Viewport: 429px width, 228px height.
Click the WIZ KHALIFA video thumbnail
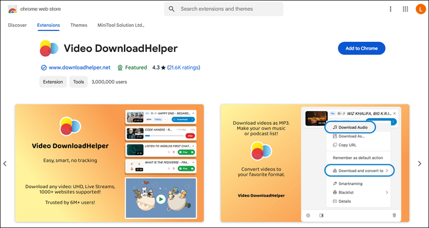(316, 118)
